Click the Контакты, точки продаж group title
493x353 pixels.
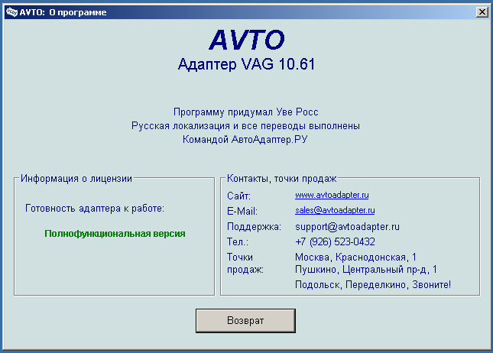(282, 179)
